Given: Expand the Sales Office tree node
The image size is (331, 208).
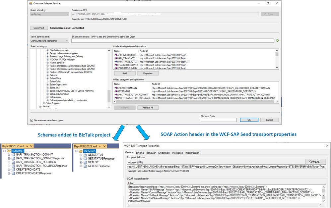Looking at the screenshot, I should pyautogui.click(x=47, y=78).
